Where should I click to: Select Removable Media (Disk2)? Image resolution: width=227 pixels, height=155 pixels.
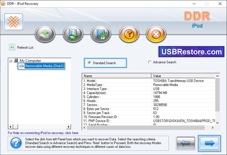[x=44, y=66]
